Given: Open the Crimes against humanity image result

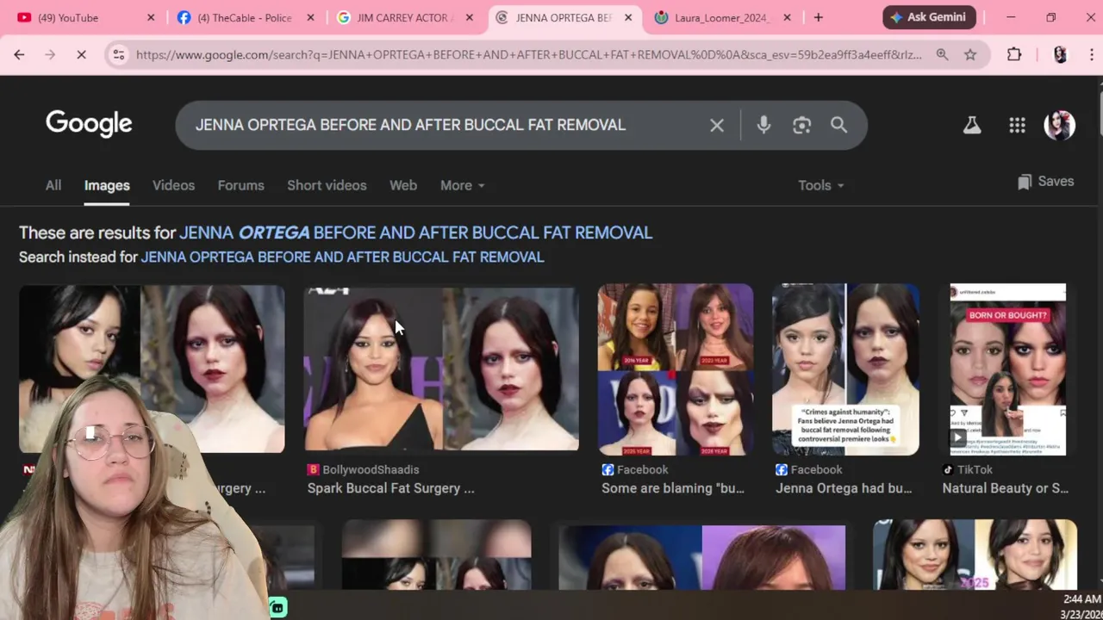Looking at the screenshot, I should click(845, 369).
